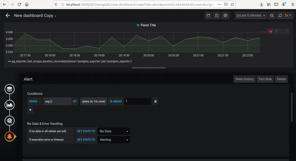Click the browser home icon
Viewport: 296px width, 161px height.
pos(27,4)
